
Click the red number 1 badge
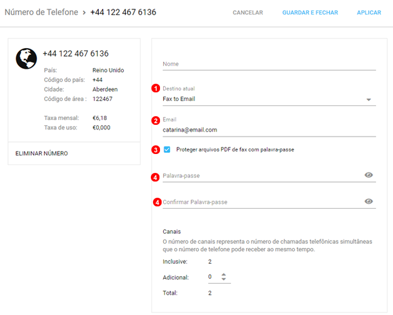[156, 89]
